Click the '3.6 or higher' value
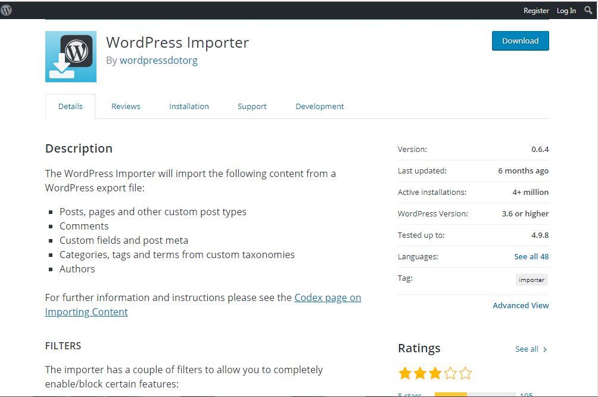The image size is (598, 397). [x=525, y=213]
